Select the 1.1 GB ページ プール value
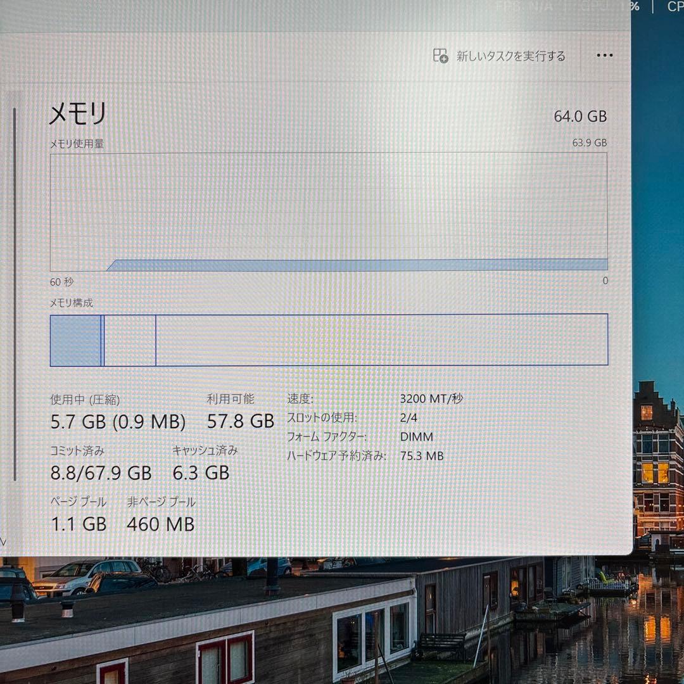 79,524
